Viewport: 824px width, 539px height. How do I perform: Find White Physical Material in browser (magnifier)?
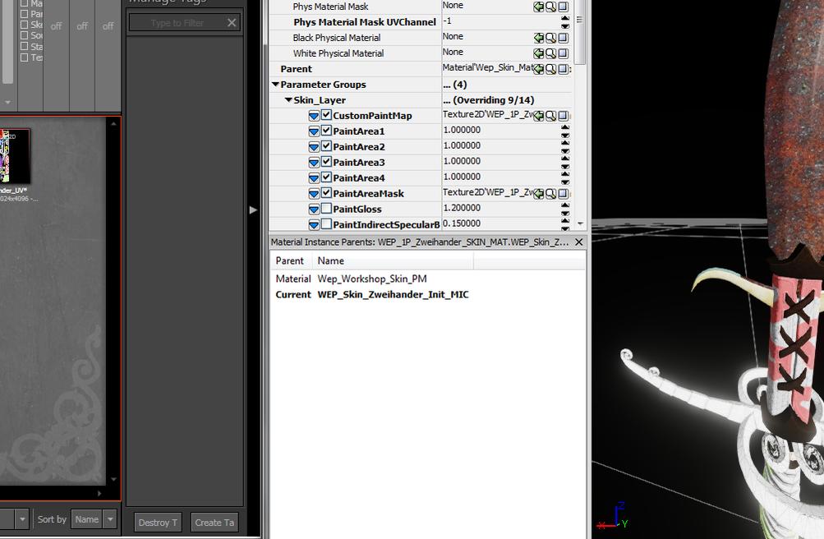pos(550,53)
